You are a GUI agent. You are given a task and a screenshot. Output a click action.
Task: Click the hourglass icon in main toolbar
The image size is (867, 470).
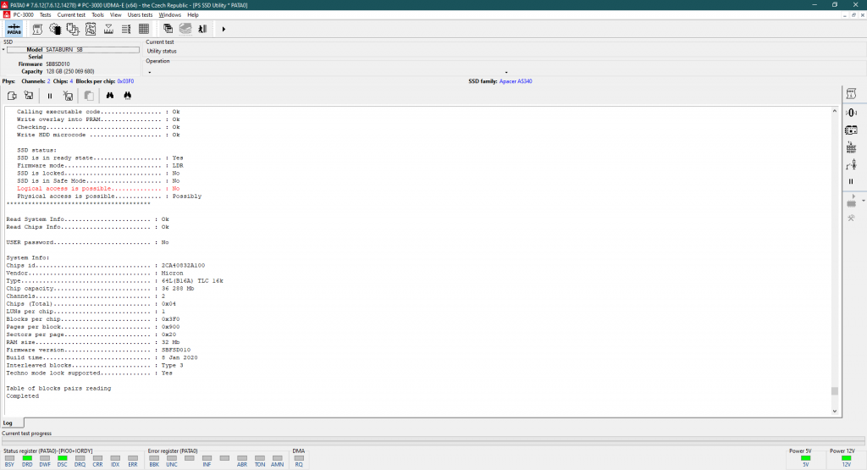[x=108, y=30]
